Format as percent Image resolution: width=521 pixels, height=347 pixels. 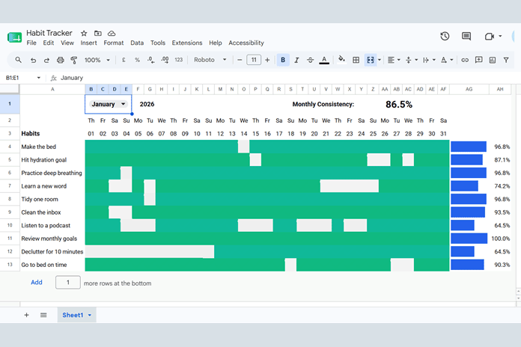137,60
